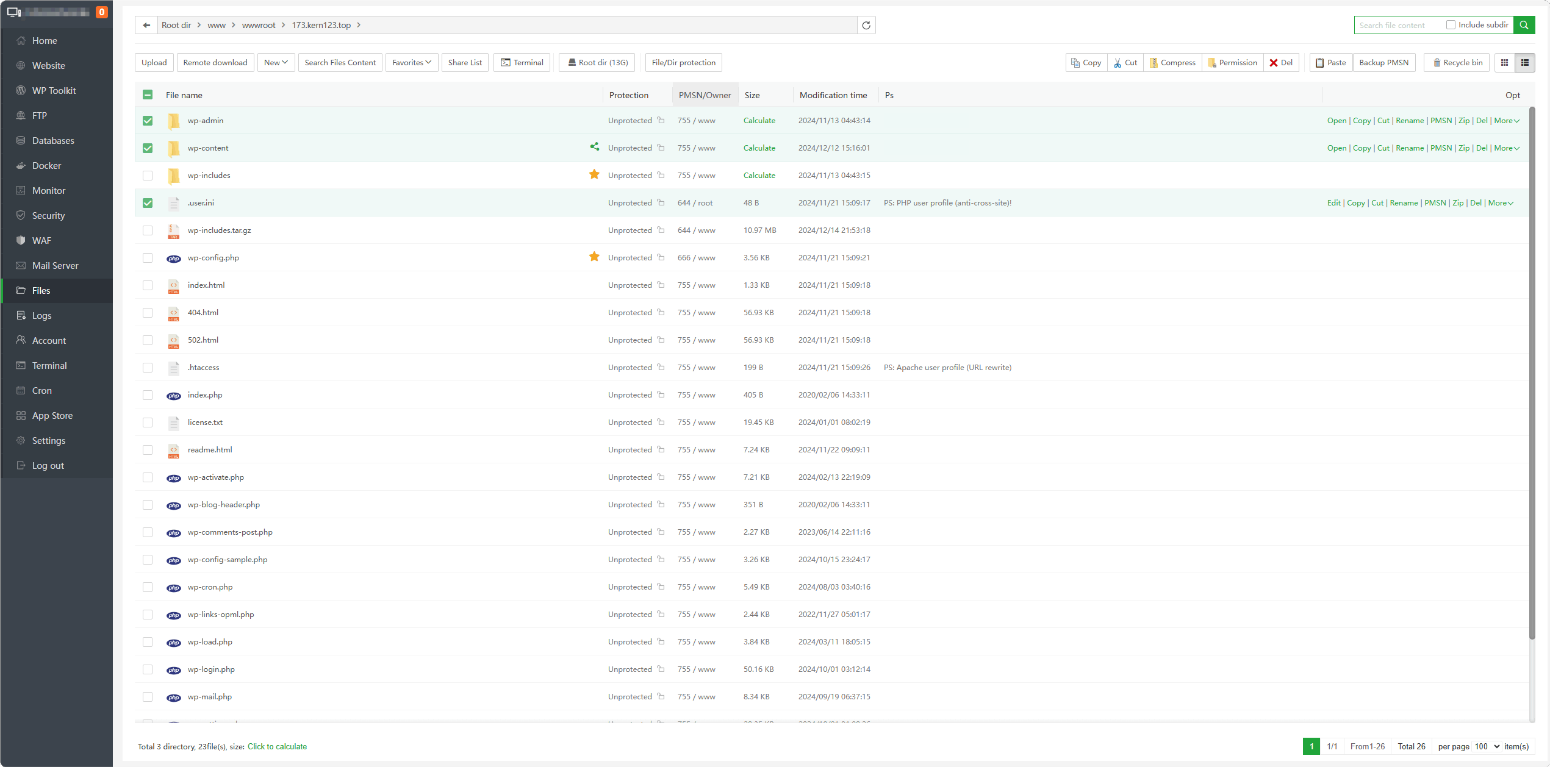
Task: Click the refresh icon beside the path bar
Action: (x=866, y=25)
